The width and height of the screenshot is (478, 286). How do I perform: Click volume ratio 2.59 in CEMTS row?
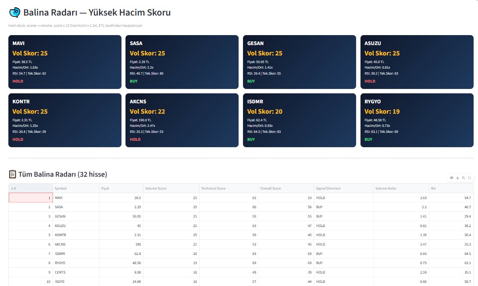point(401,272)
